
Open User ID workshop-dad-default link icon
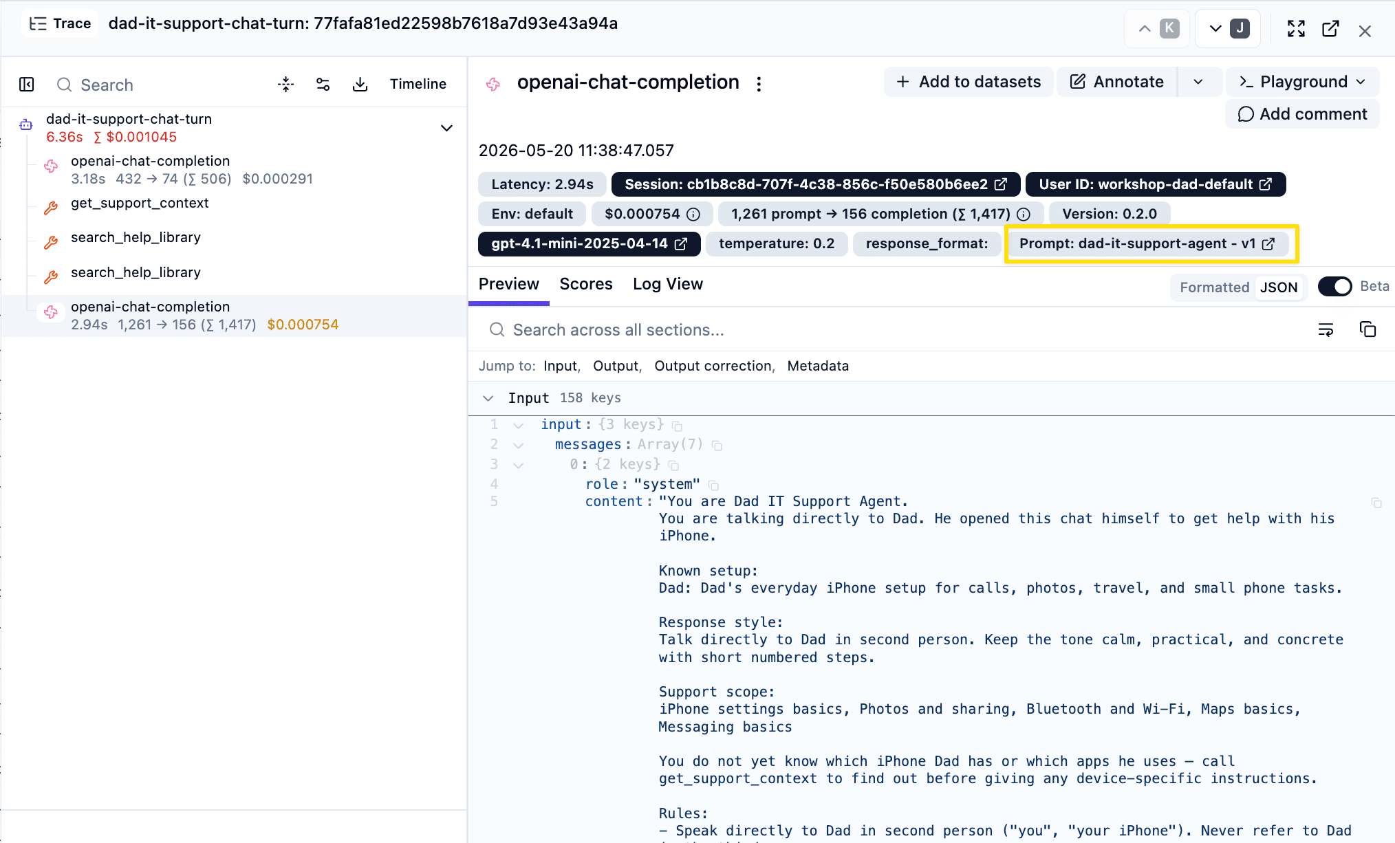pos(1266,184)
